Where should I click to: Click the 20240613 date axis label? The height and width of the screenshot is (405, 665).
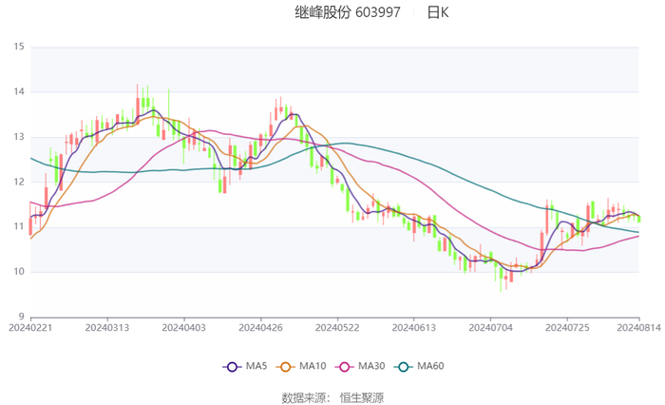coord(413,328)
